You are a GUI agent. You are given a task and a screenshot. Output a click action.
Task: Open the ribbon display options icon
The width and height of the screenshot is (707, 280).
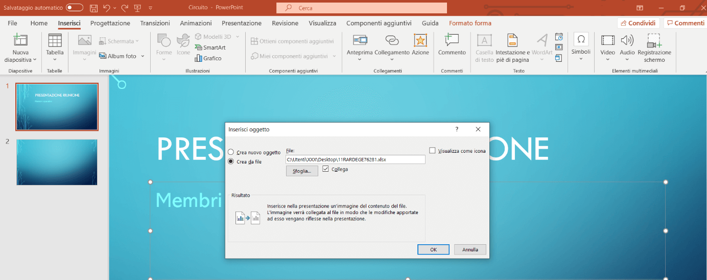point(640,8)
